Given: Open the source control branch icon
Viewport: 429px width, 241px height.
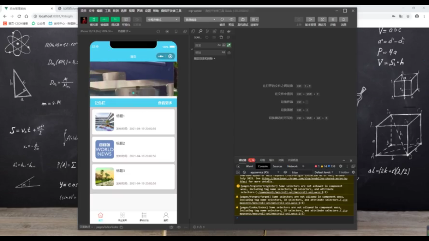Looking at the screenshot, I should click(207, 31).
